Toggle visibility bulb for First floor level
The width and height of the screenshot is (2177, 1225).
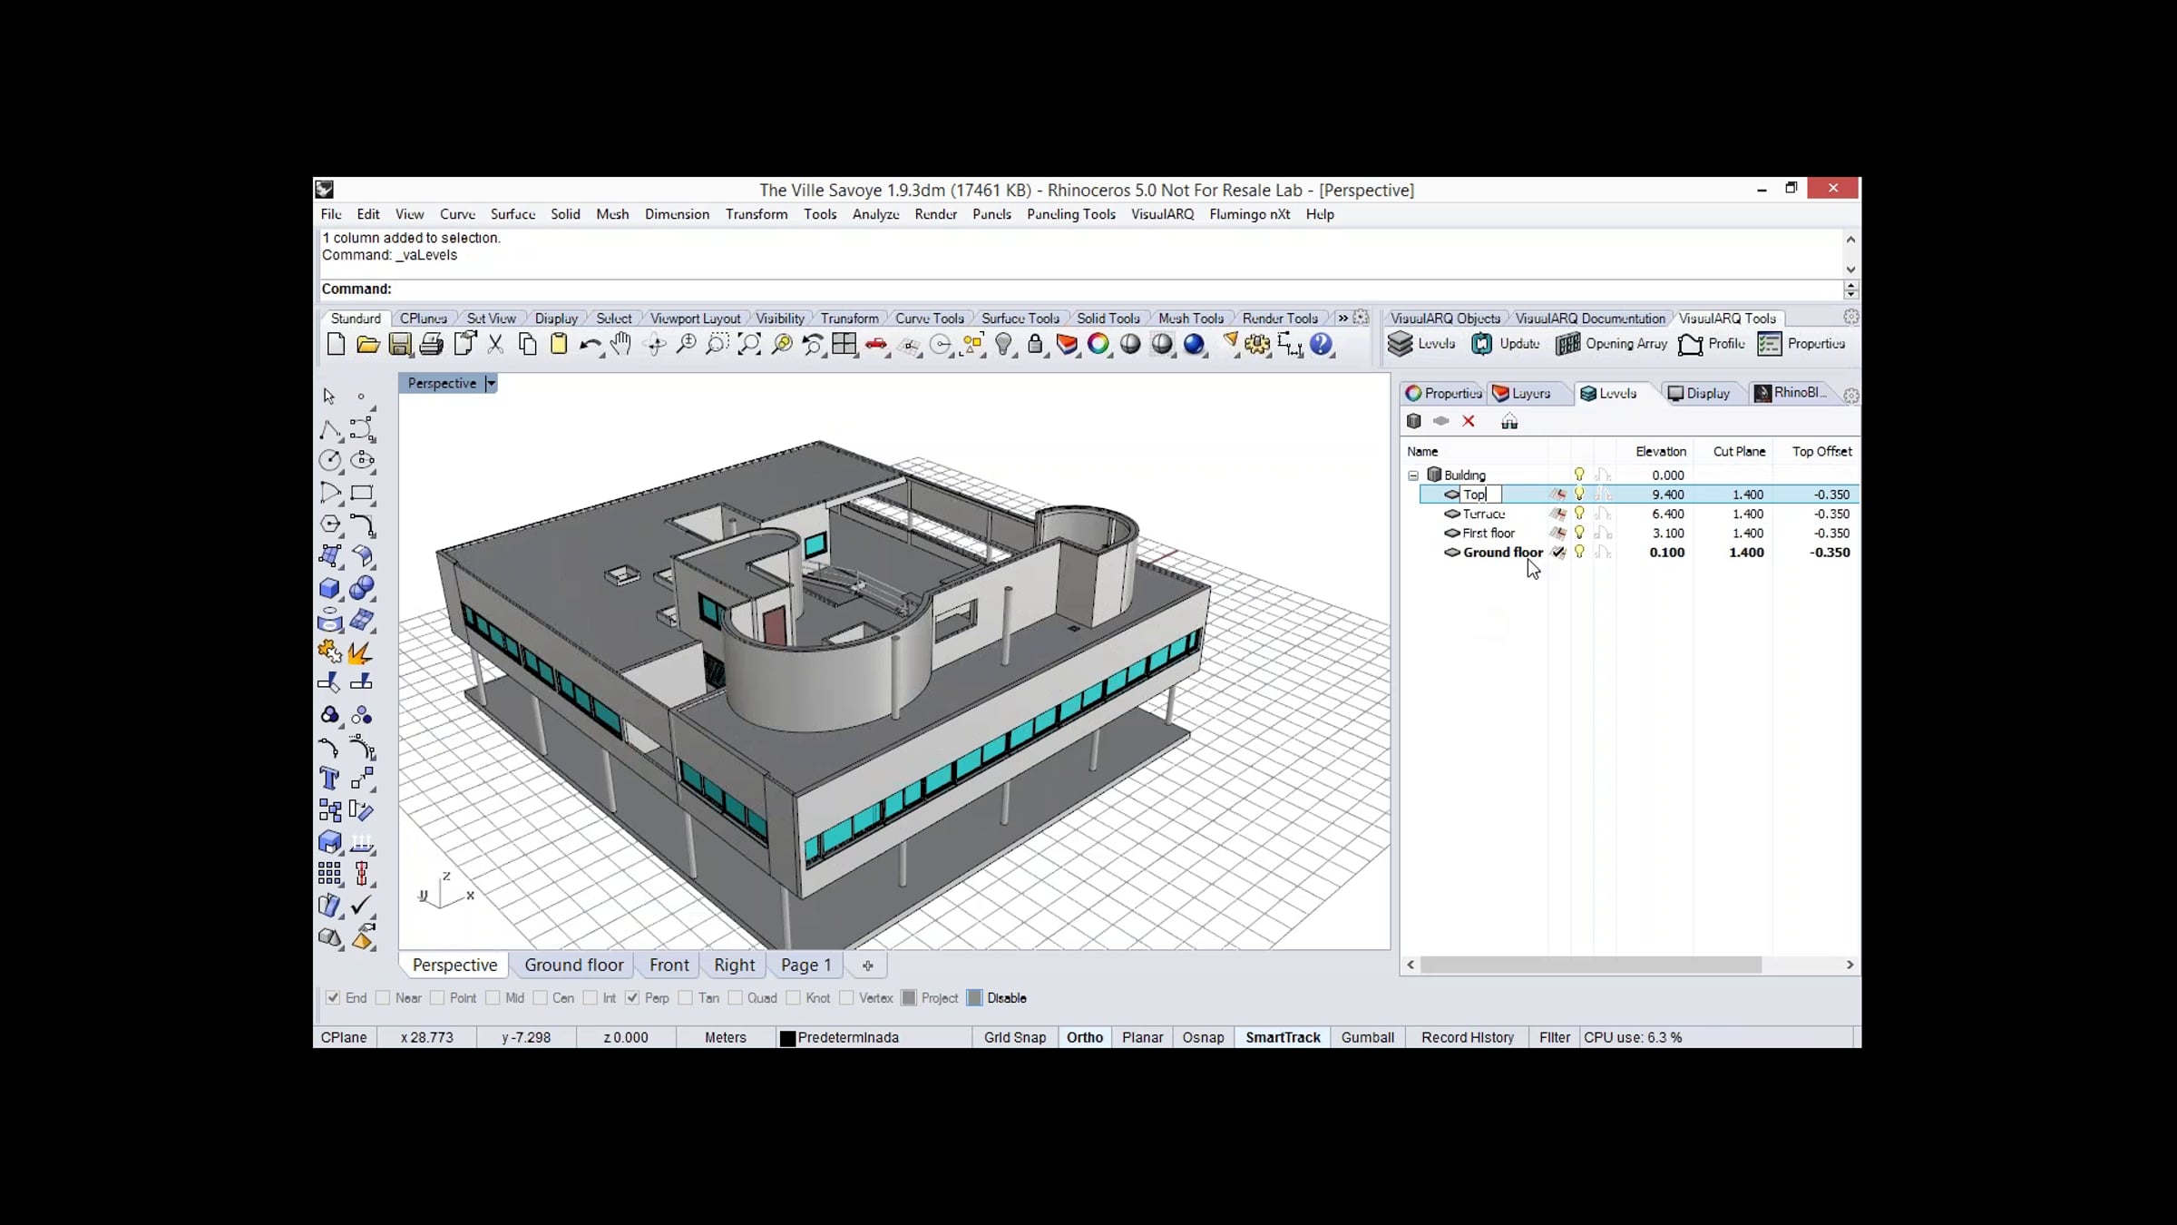[x=1579, y=533]
